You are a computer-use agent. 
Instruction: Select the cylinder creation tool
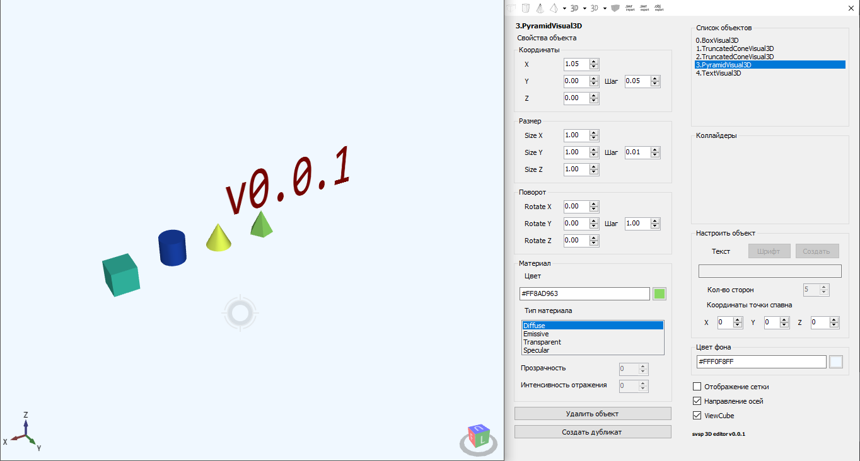coord(526,8)
